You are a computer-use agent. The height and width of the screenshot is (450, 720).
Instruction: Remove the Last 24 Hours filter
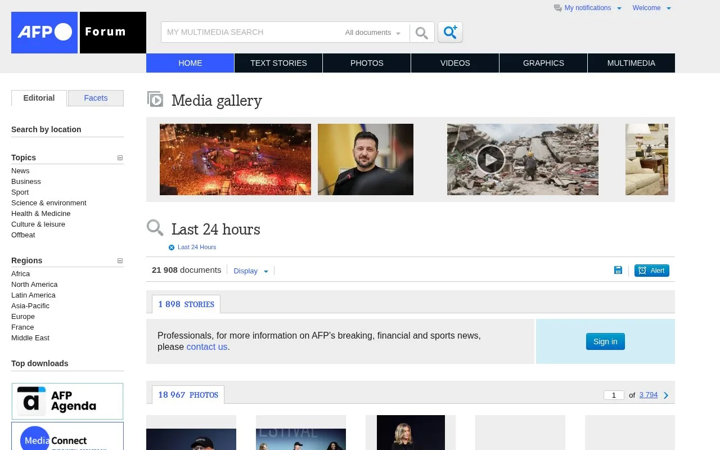pos(172,247)
